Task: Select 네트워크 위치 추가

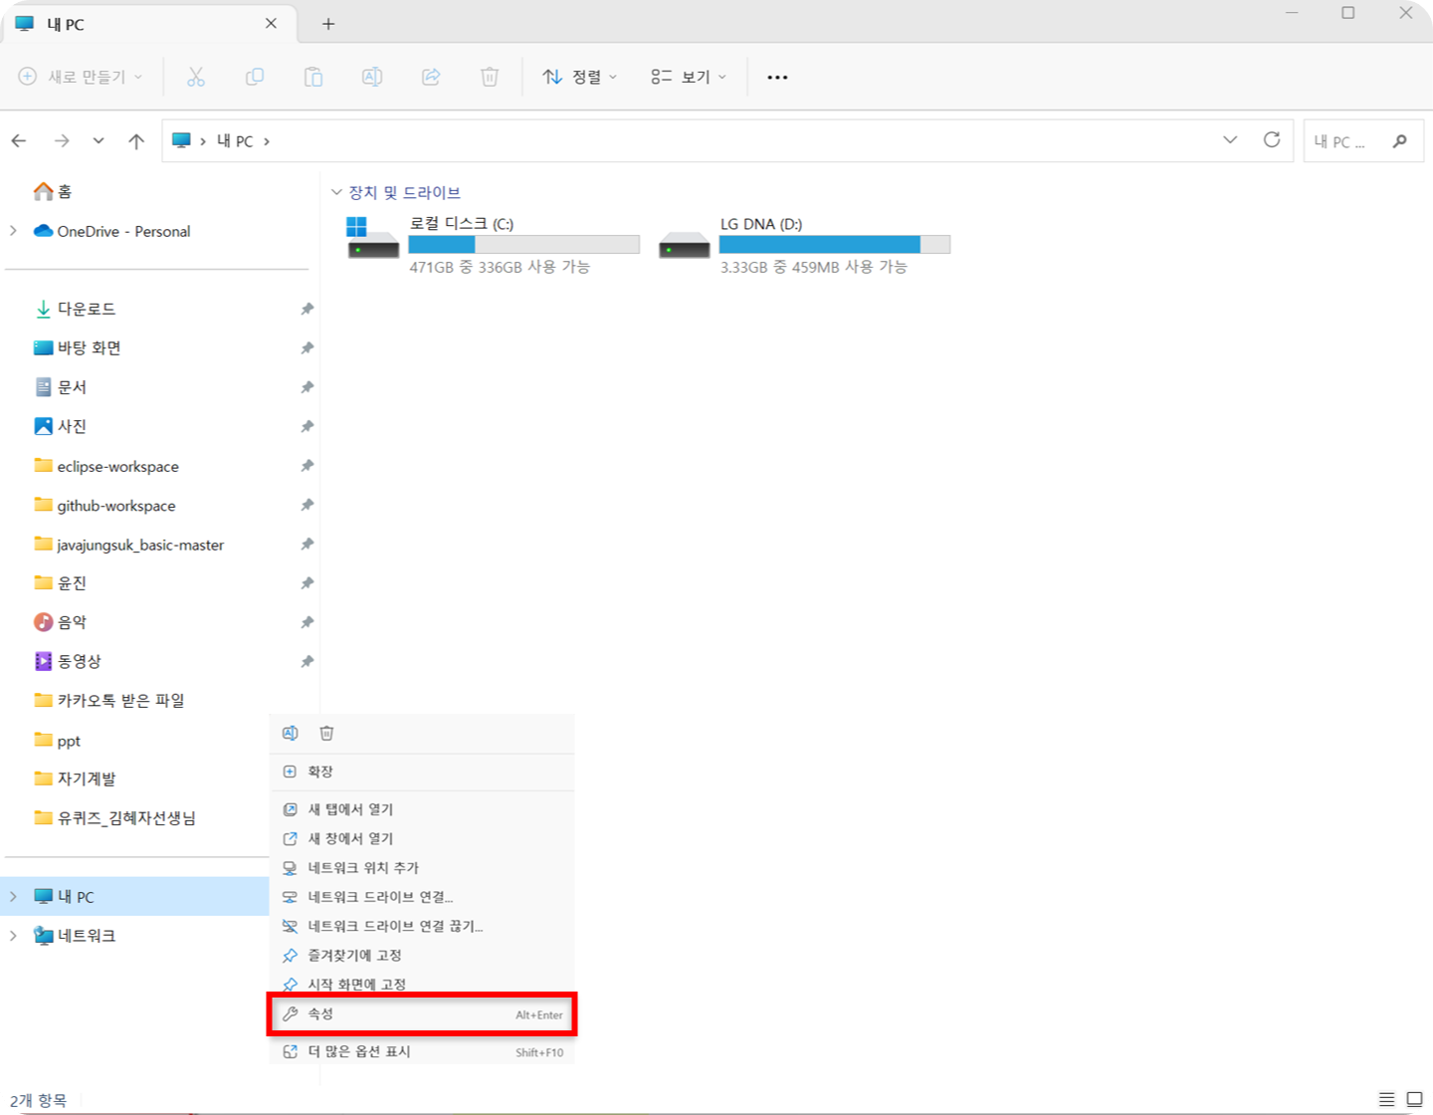Action: coord(422,868)
